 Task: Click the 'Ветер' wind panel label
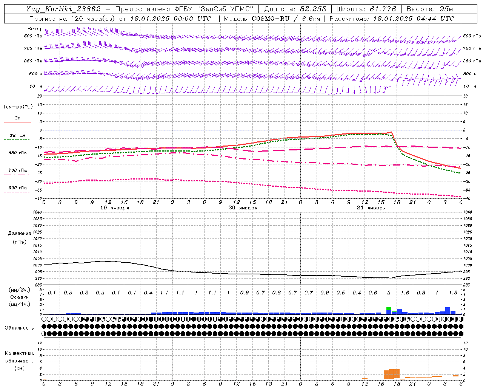(35, 29)
